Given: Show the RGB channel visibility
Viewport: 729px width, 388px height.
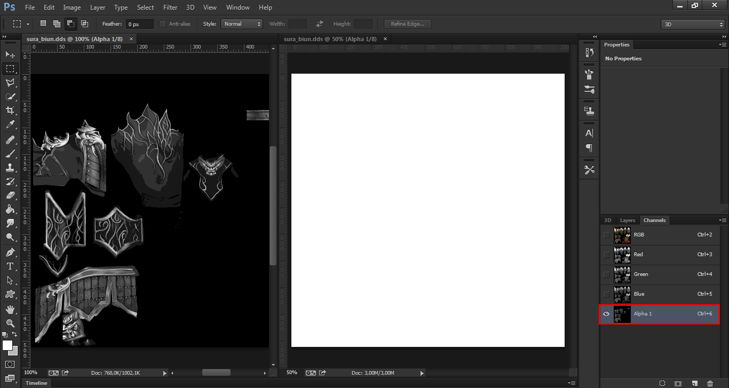Looking at the screenshot, I should [606, 235].
